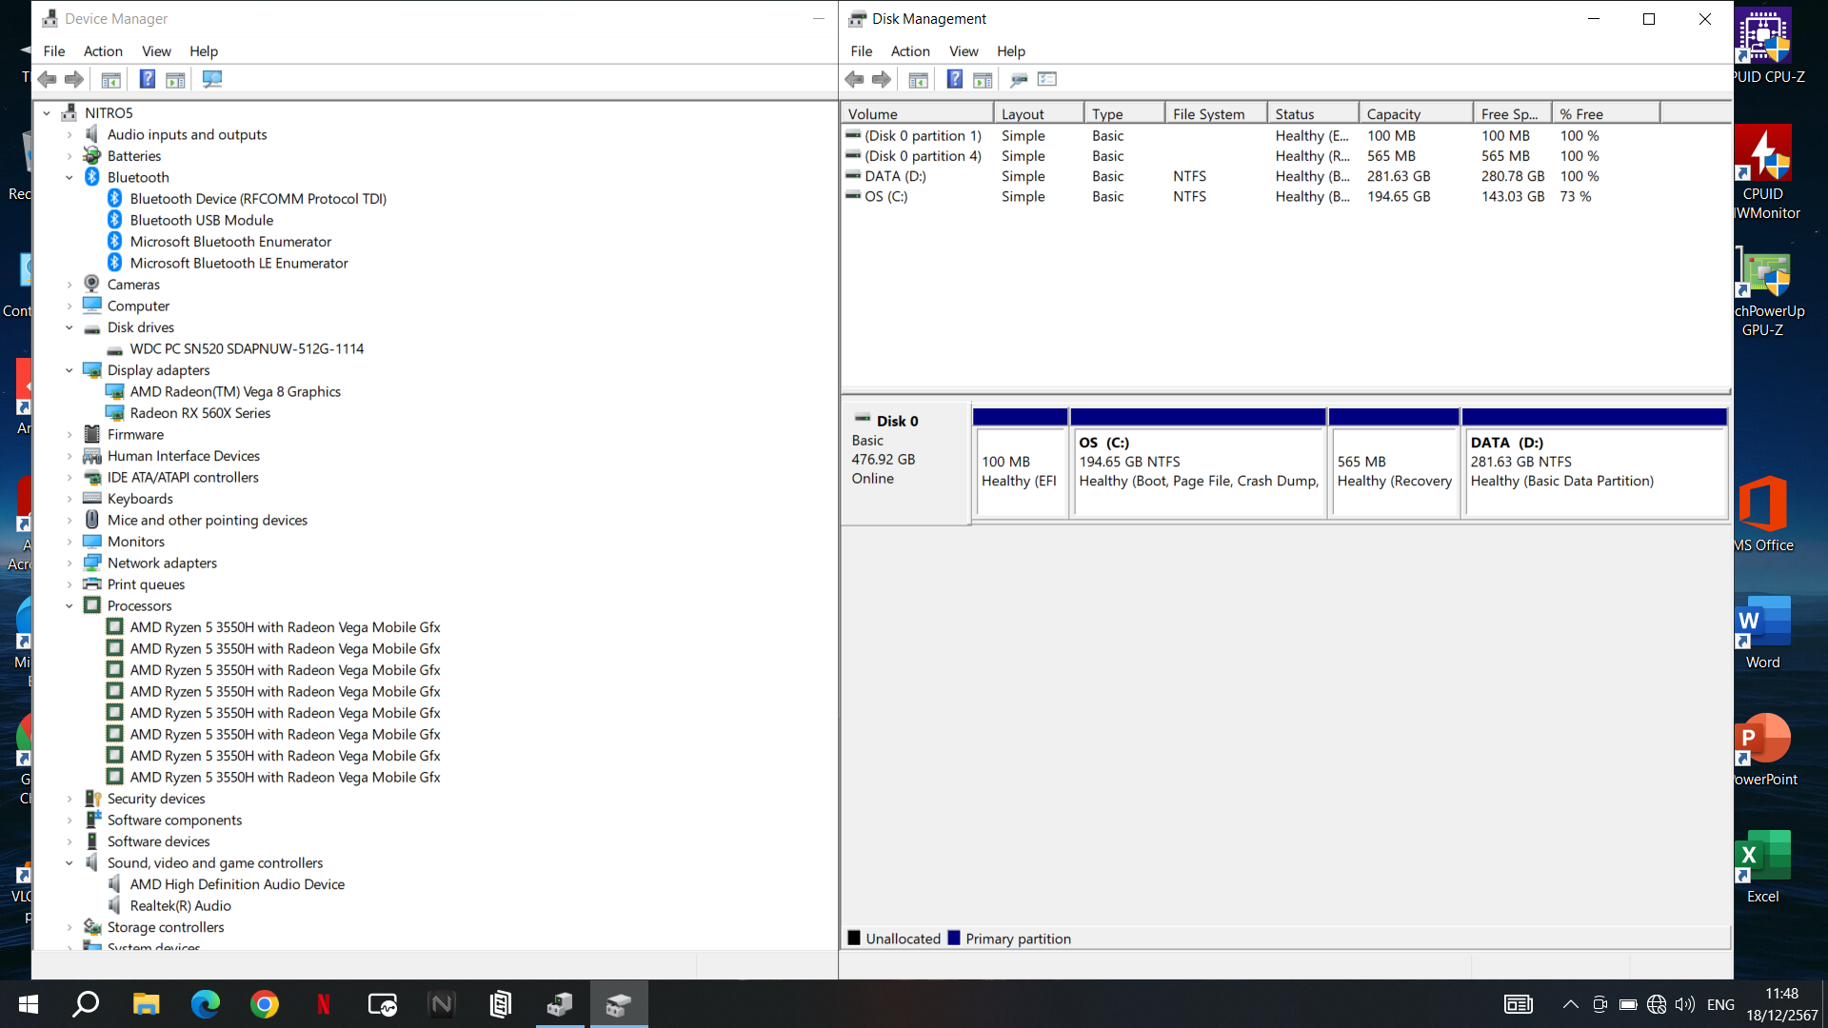Click the rightmost settings list icon in Disk Management toolbar

click(1047, 80)
